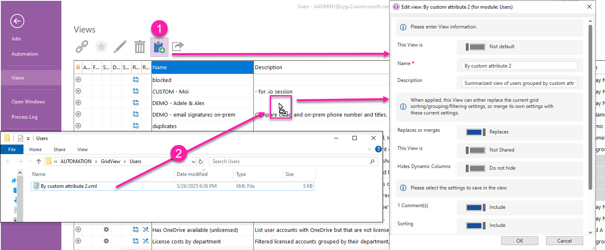Click the pencil edit view icon

[x=120, y=47]
